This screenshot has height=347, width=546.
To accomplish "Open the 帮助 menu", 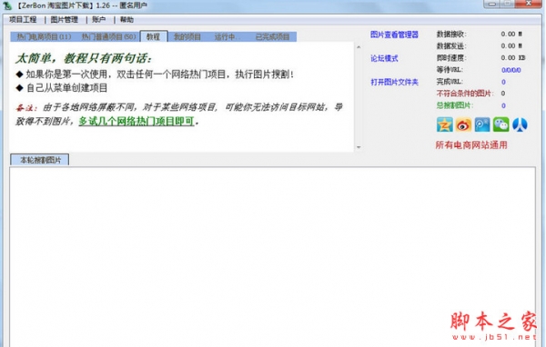I will click(x=126, y=20).
